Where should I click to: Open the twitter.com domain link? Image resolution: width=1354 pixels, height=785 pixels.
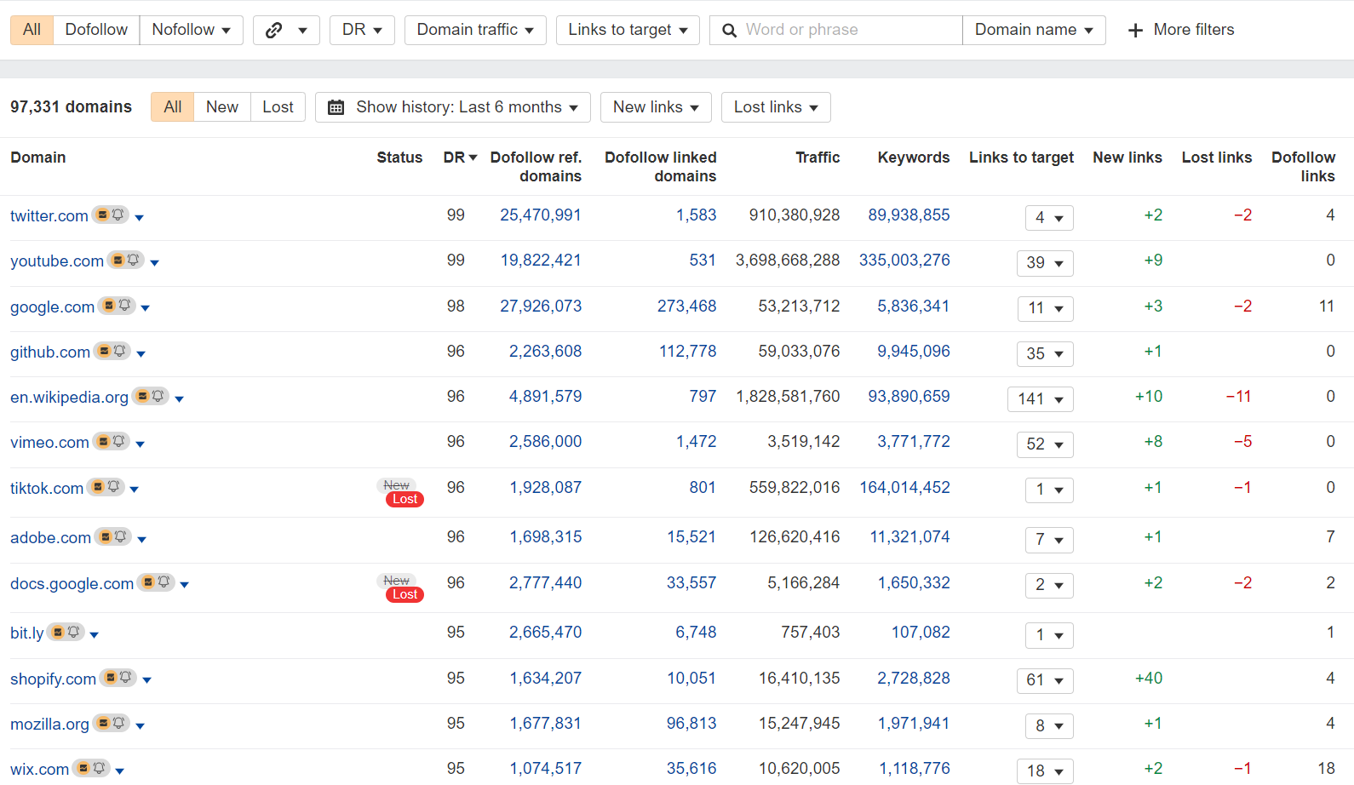49,216
